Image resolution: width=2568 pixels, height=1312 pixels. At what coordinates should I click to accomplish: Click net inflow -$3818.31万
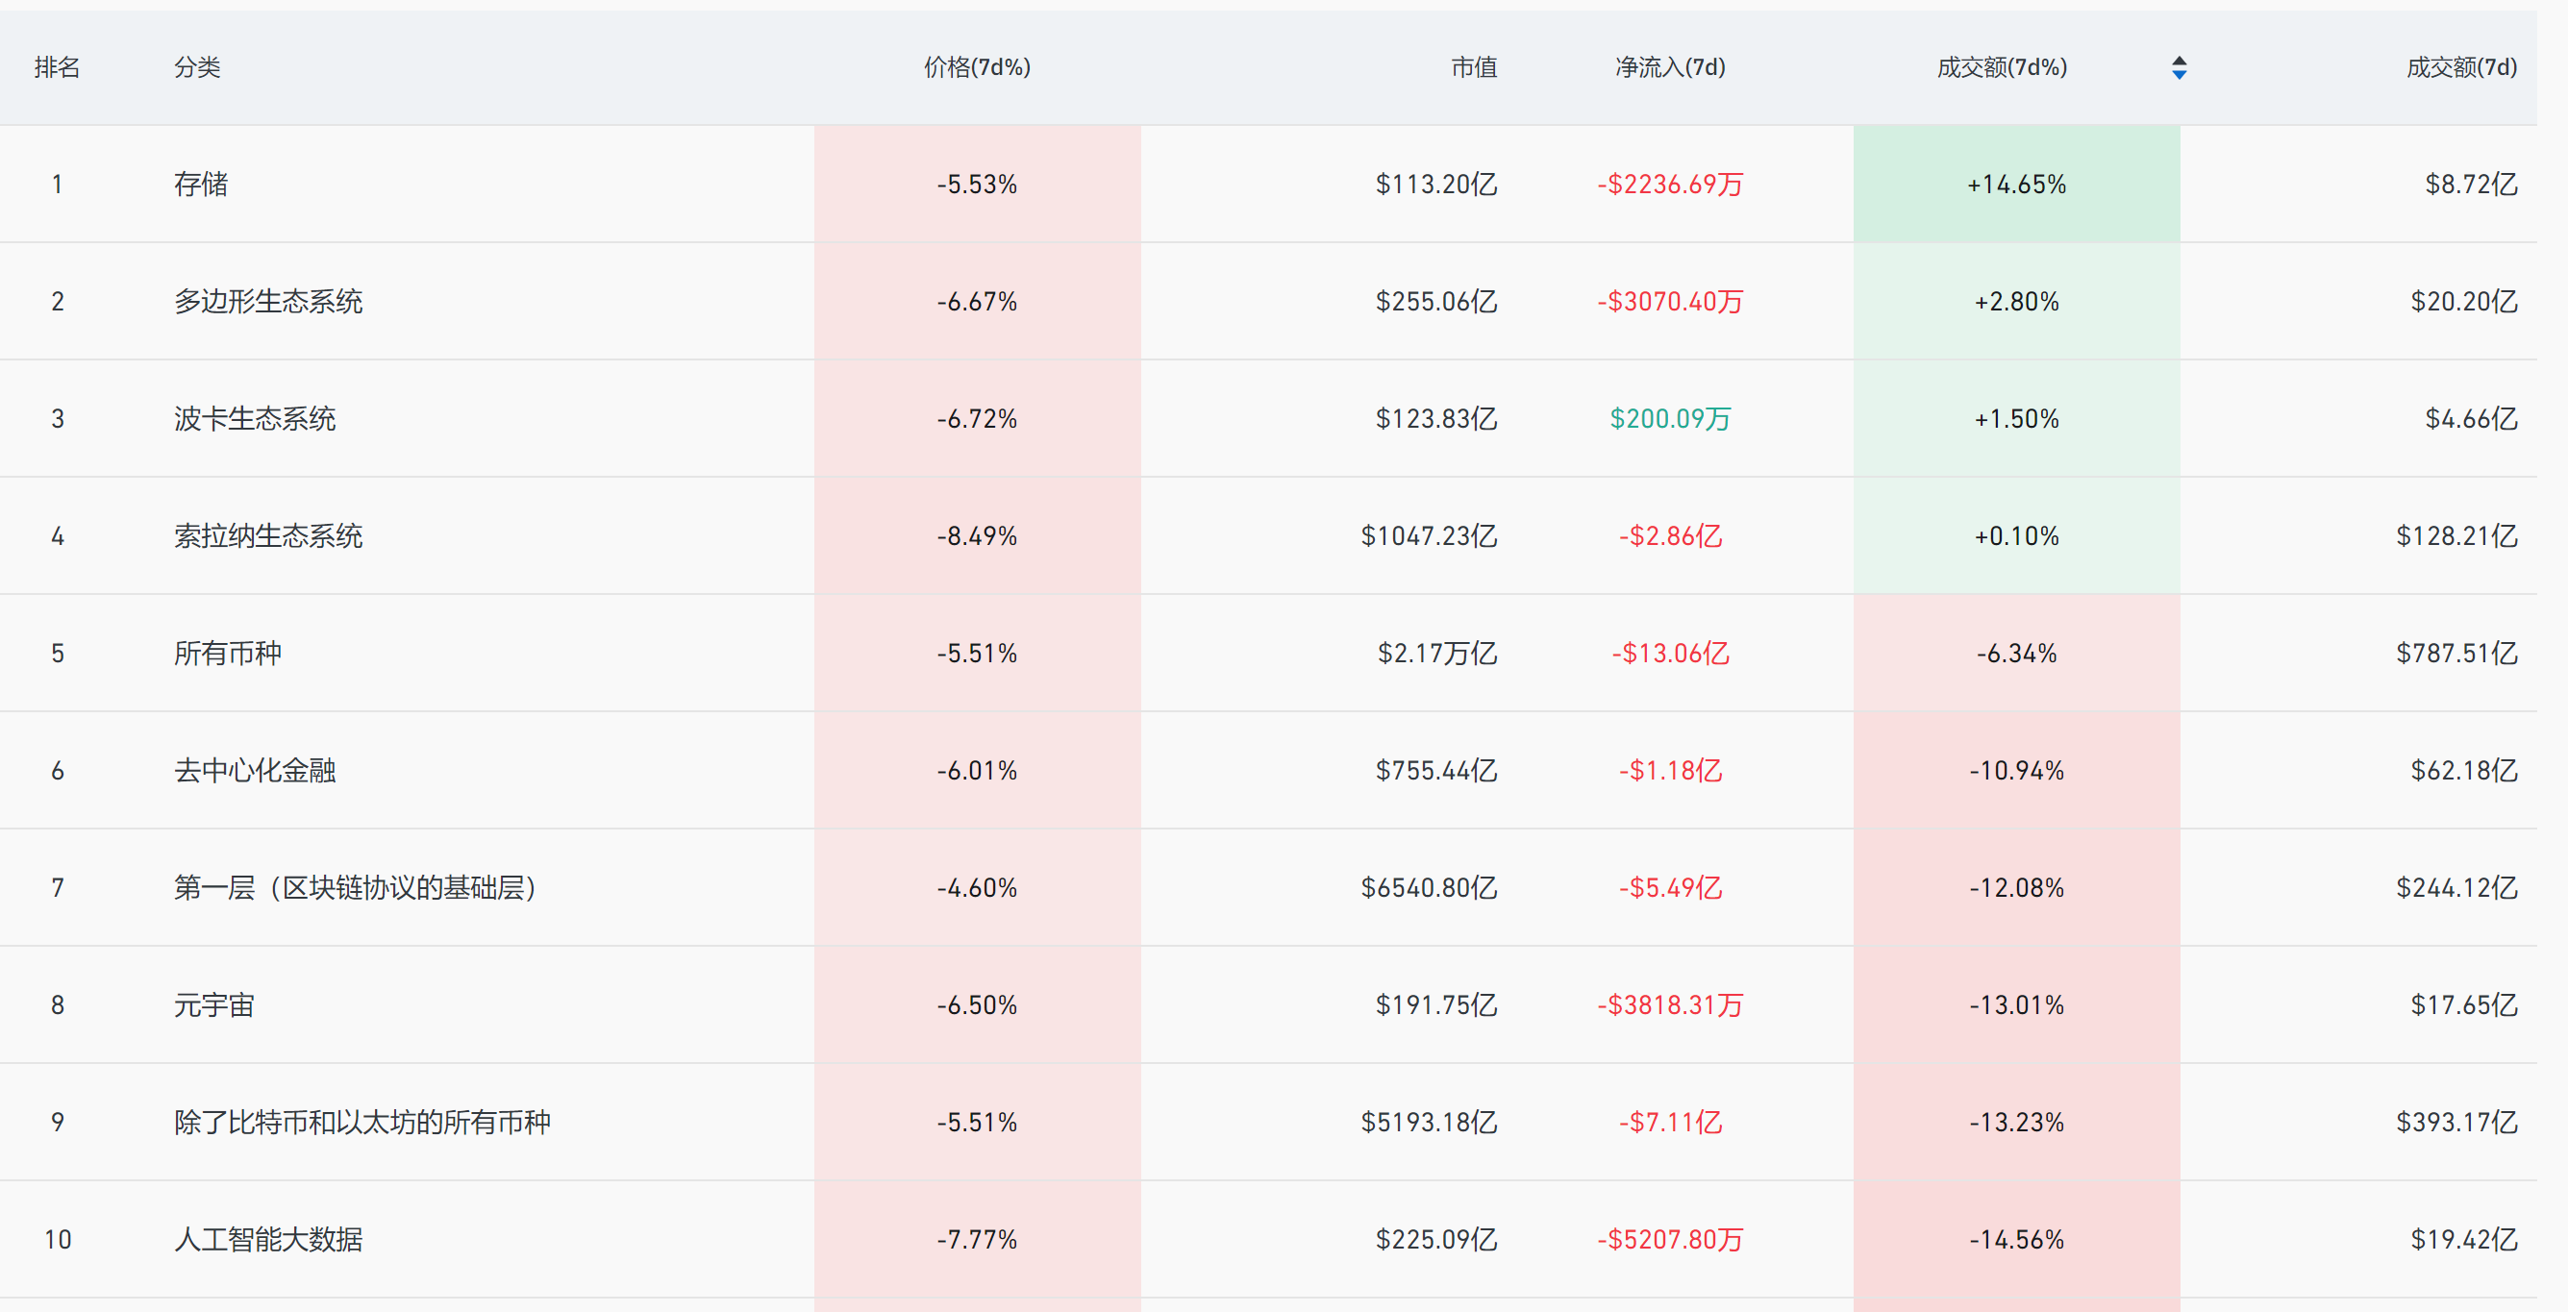(x=1671, y=1005)
